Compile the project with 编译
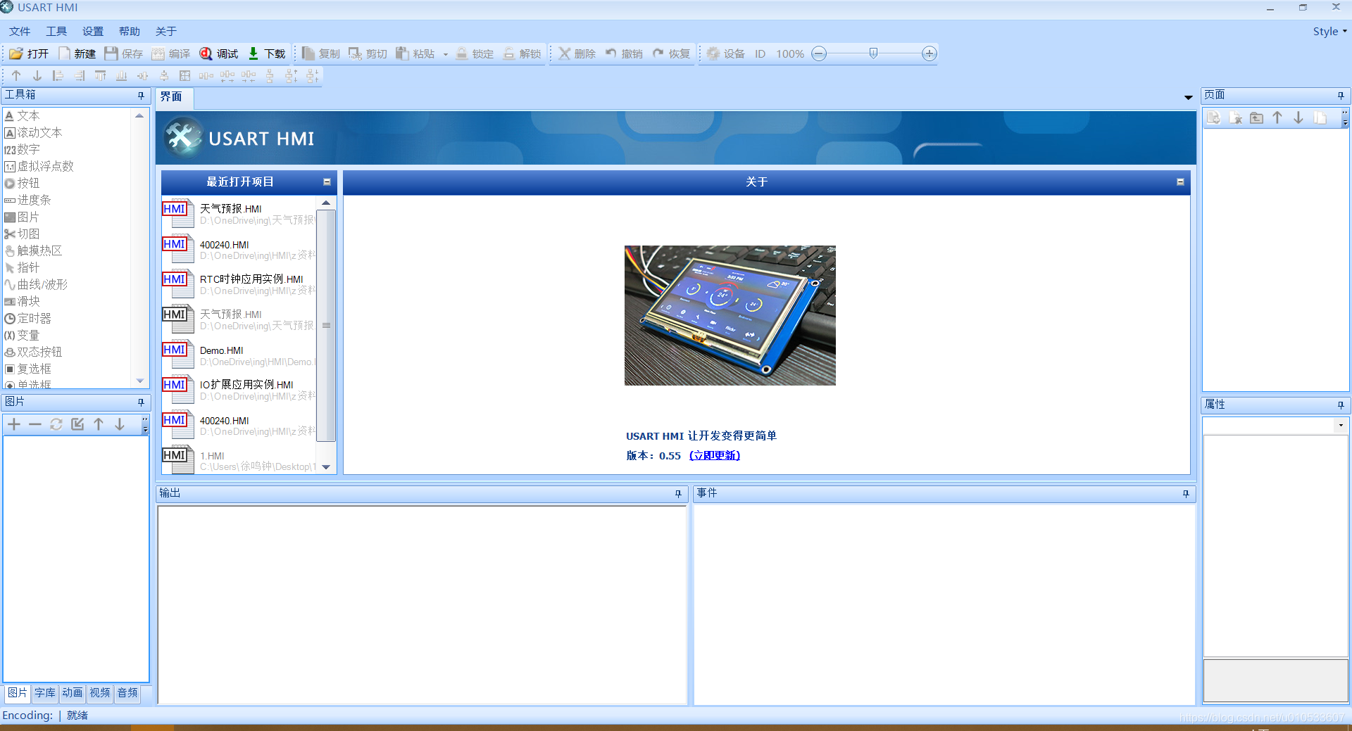 (x=171, y=53)
